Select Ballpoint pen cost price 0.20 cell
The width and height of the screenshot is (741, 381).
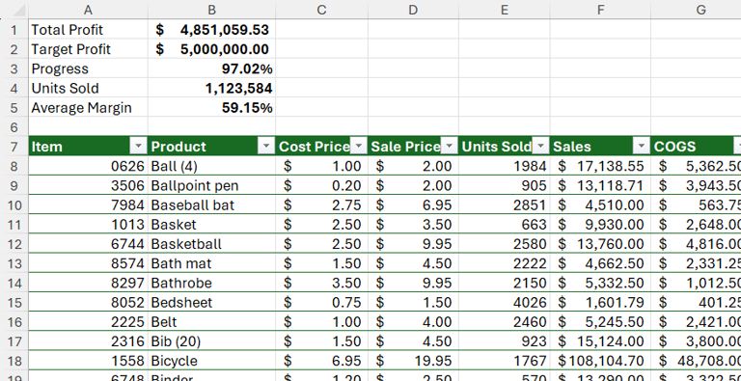click(x=321, y=186)
